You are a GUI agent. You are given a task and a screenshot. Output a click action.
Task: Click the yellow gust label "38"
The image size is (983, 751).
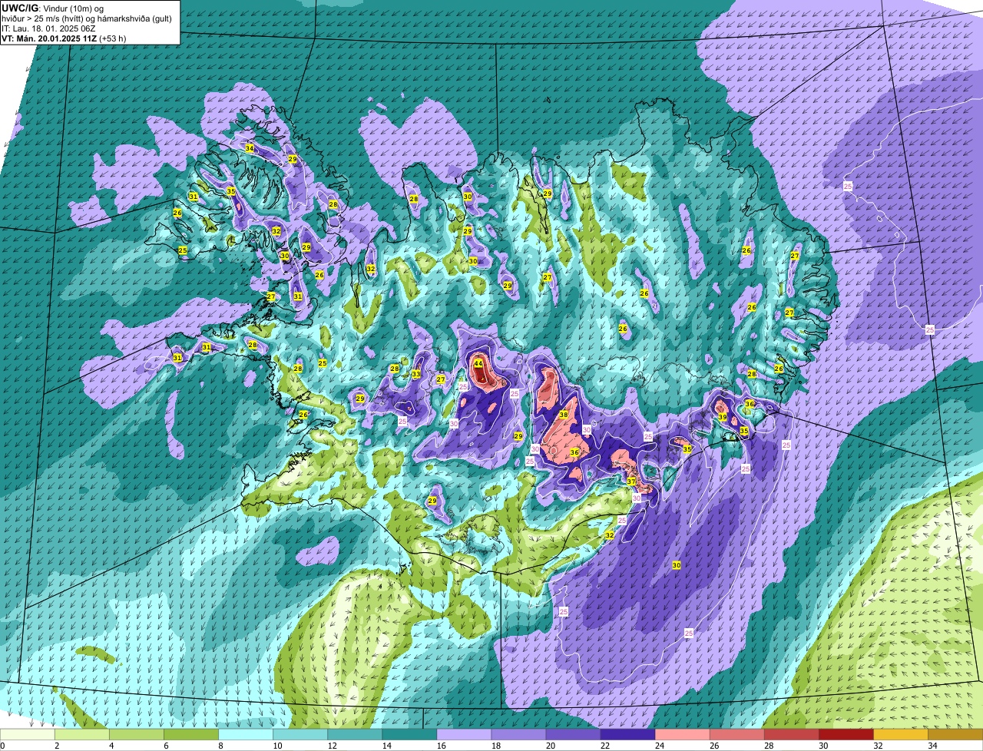[x=563, y=415]
